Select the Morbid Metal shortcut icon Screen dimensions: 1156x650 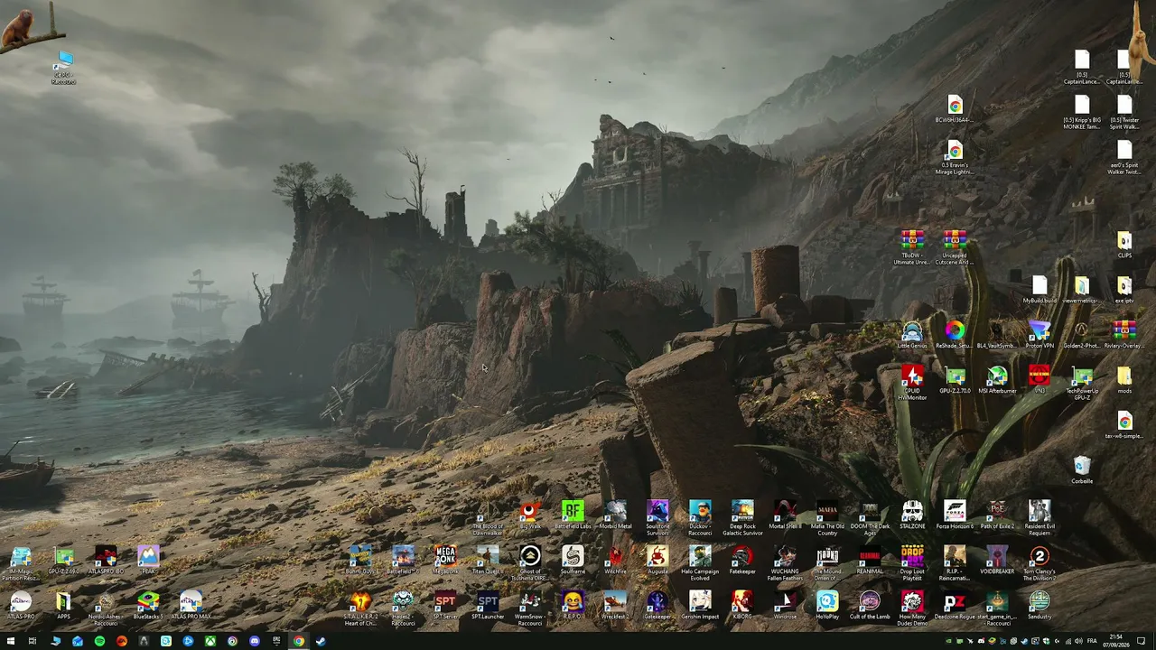pyautogui.click(x=615, y=515)
